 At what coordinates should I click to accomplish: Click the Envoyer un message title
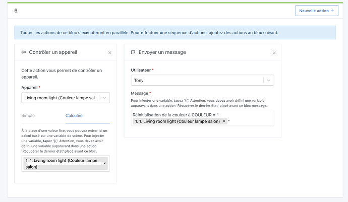tap(162, 52)
